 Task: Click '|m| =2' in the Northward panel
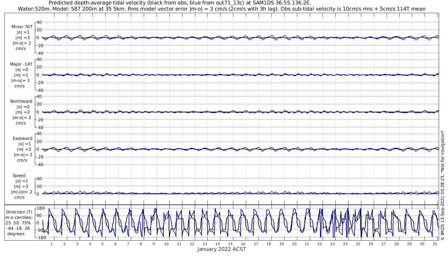[x=22, y=112]
